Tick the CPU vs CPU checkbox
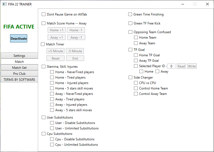Image resolution: width=214 pixels, height=152 pixels. pos(136,83)
